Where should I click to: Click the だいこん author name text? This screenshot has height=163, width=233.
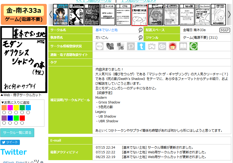pyautogui.click(x=102, y=38)
